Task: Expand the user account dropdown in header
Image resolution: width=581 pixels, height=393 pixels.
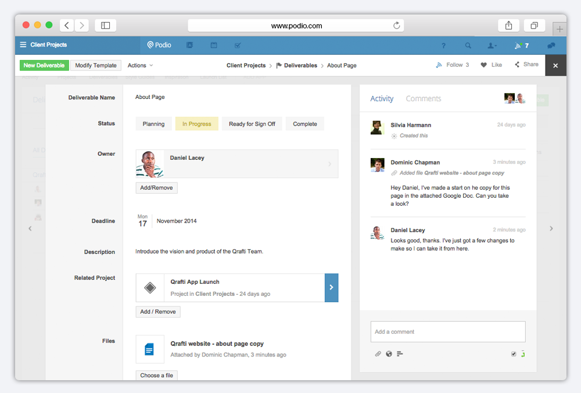Action: 492,45
